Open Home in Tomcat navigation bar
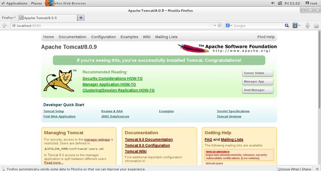This screenshot has width=321, height=171. click(48, 37)
